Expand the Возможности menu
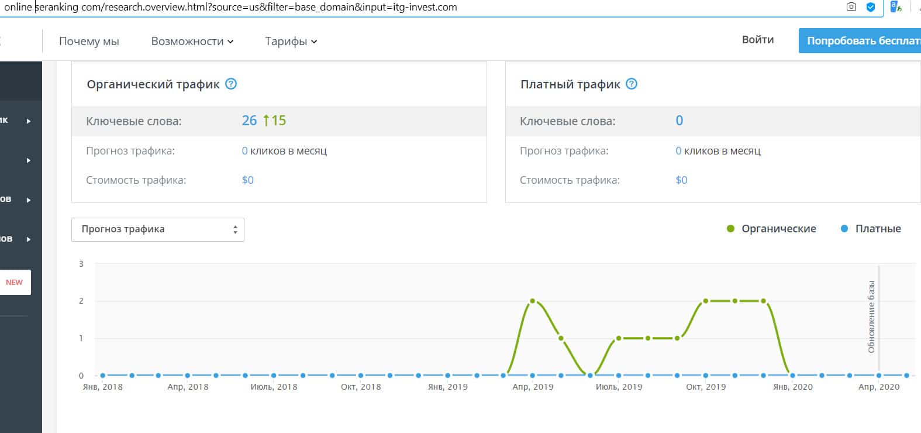 coord(192,41)
